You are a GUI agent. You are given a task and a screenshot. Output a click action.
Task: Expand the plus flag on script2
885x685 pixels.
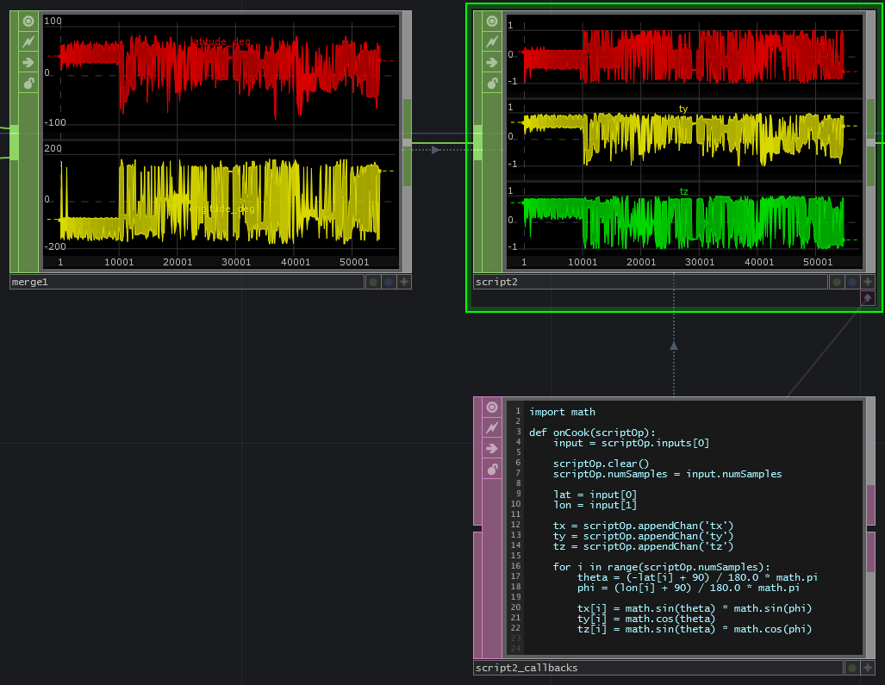coord(867,282)
